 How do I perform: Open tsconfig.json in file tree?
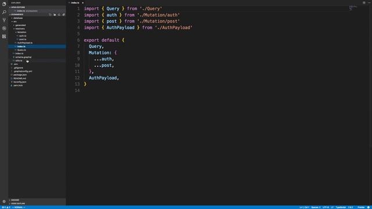[20, 82]
